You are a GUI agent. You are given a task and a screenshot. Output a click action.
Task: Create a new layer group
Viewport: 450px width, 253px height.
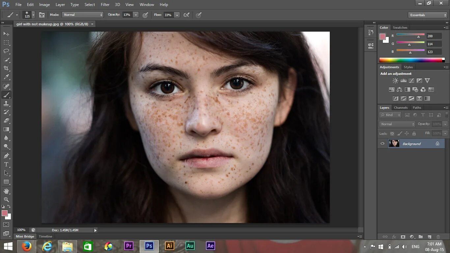tap(421, 237)
